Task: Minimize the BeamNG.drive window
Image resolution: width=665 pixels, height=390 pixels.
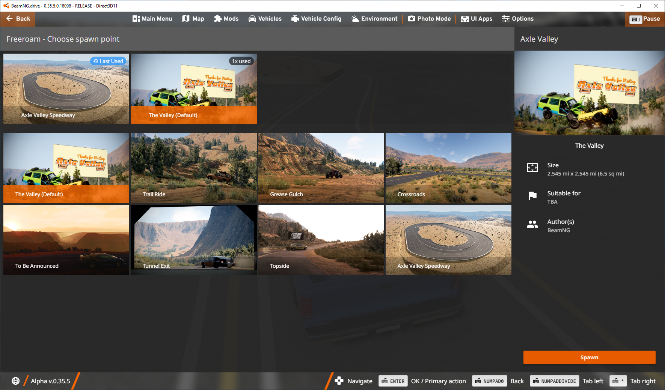Action: point(622,6)
